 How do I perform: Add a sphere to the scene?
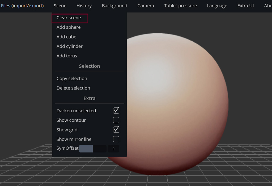[69, 27]
